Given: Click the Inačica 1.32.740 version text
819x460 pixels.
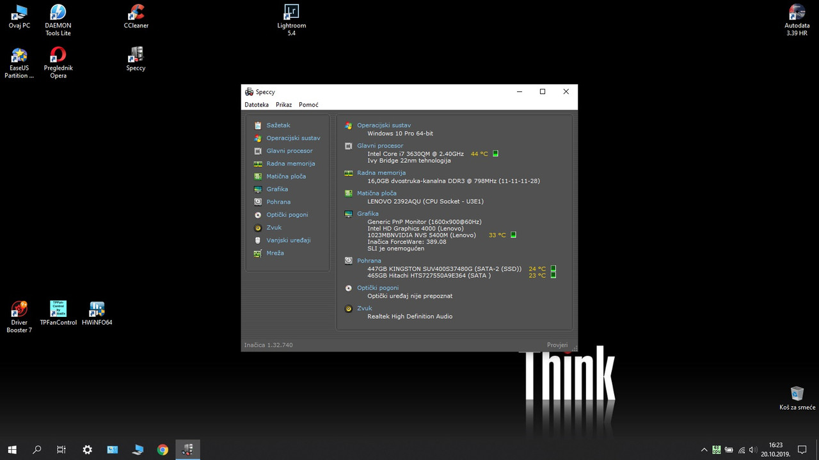Looking at the screenshot, I should point(269,345).
